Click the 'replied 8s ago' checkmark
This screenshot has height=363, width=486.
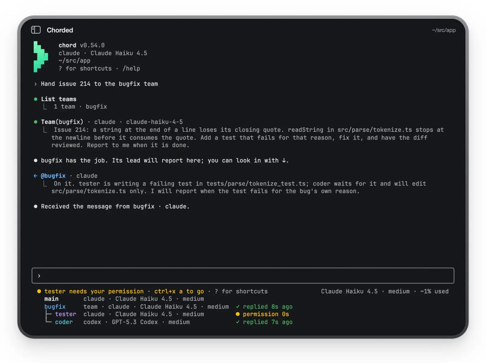pyautogui.click(x=238, y=307)
